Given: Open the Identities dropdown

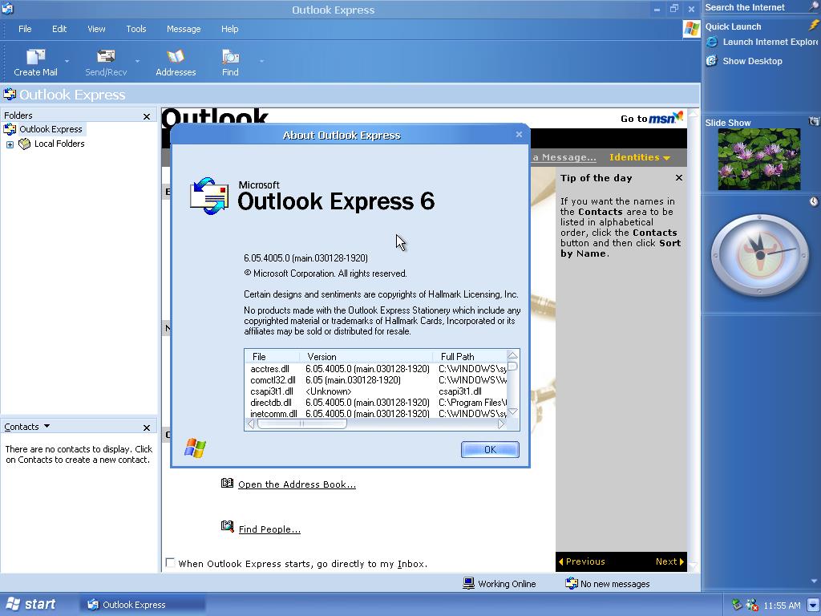Looking at the screenshot, I should pos(639,157).
